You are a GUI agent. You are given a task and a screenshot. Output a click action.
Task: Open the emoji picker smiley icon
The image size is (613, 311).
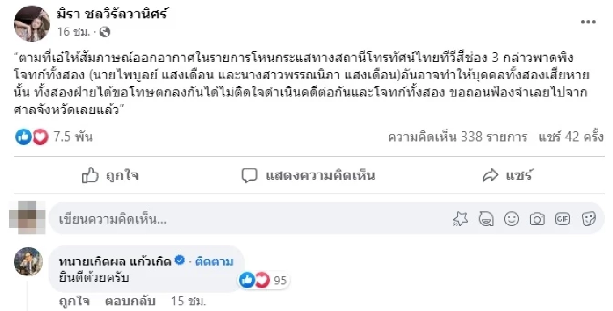[511, 219]
